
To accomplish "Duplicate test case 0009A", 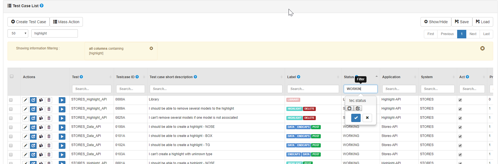I will 41,109.
